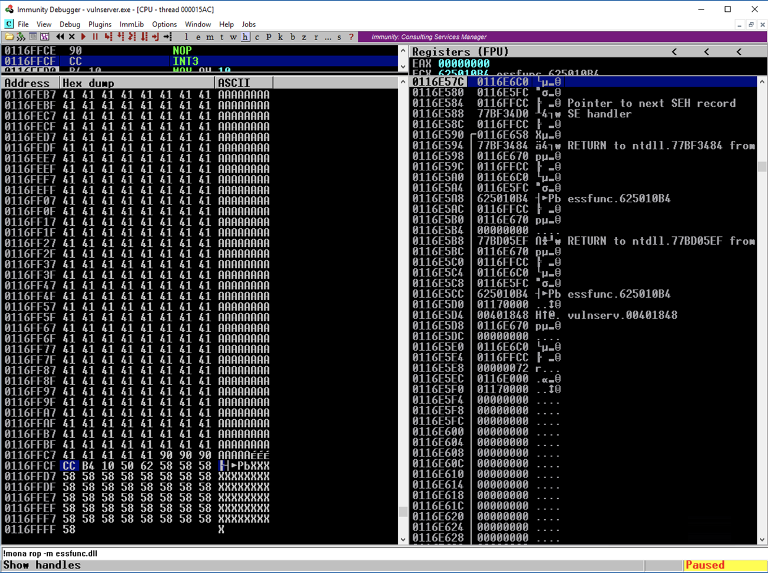Close the debugged program with the X icon
Image resolution: width=768 pixels, height=573 pixels.
coord(72,37)
